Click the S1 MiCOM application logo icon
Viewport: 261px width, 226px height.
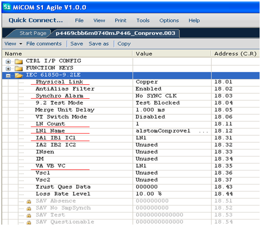7,7
